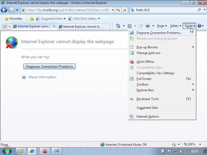Image resolution: width=207 pixels, height=155 pixels.
Task: Open Suggested Sites in favorites bar
Action: click(x=51, y=19)
